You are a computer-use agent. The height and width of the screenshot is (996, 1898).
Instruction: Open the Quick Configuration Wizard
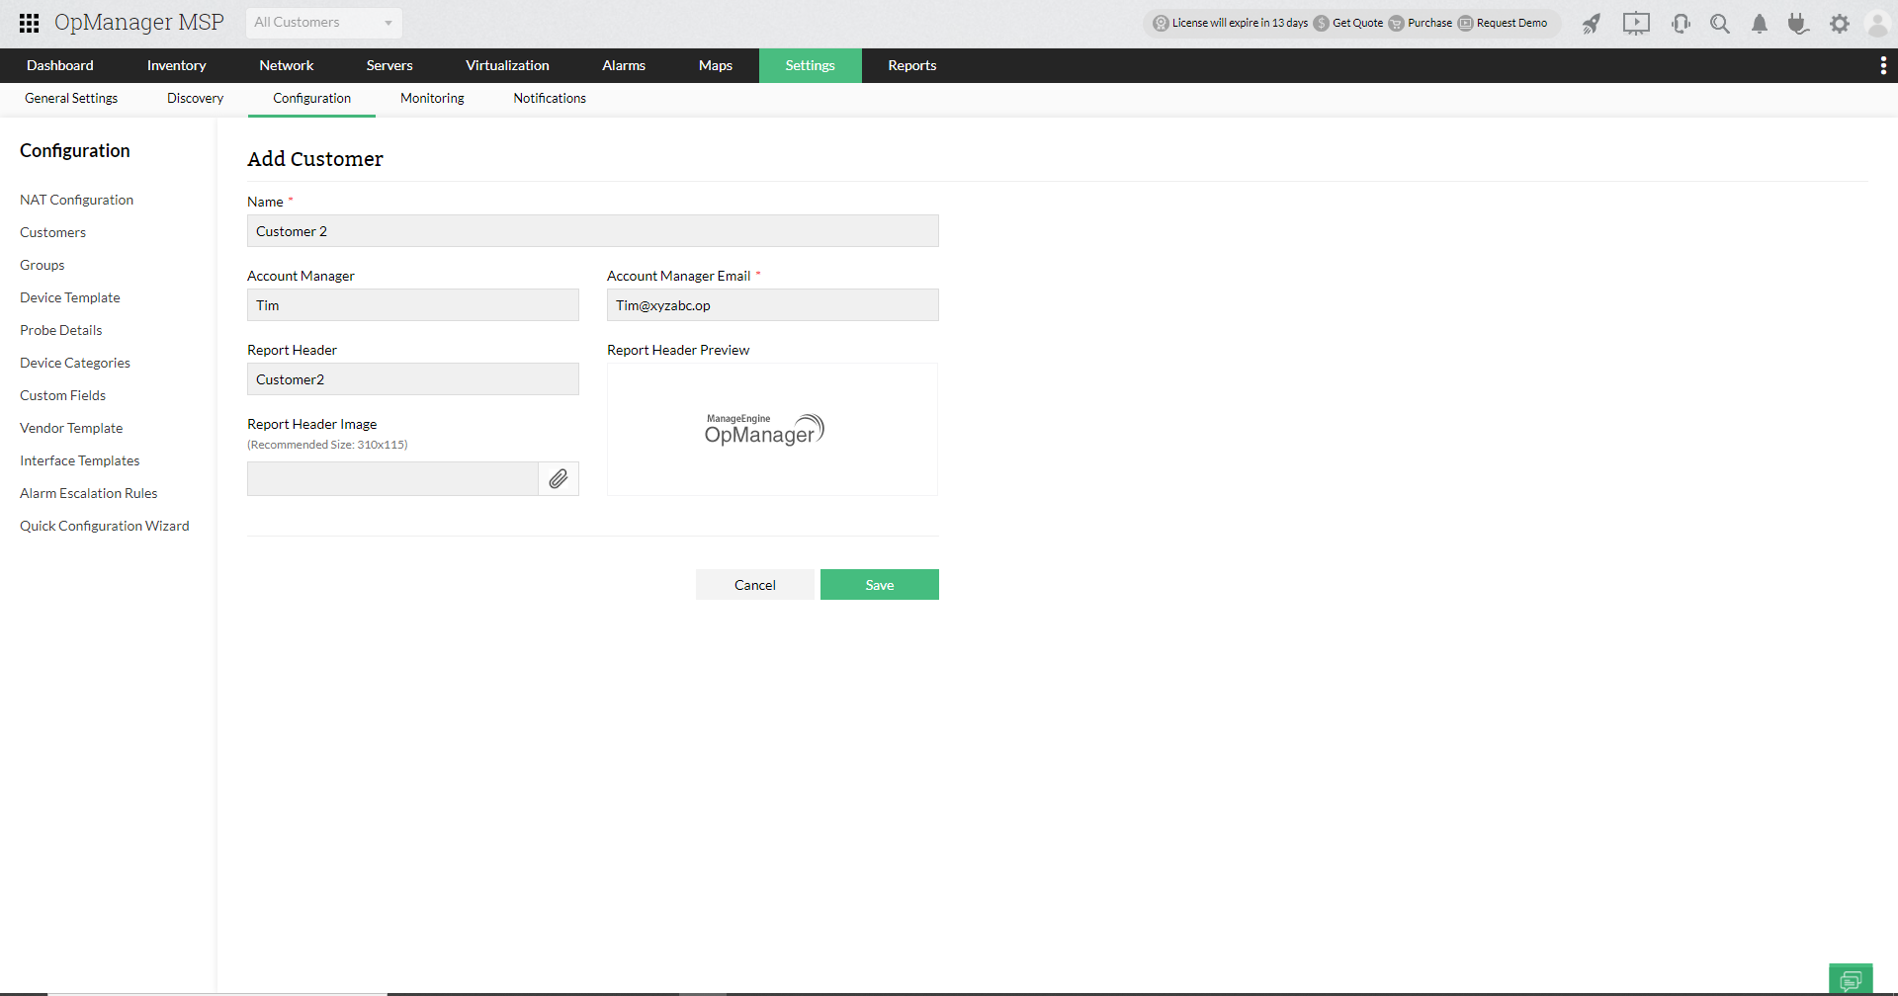point(104,525)
